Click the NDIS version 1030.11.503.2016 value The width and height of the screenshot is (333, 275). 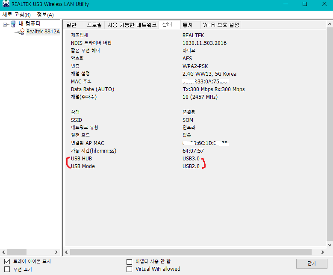point(204,43)
